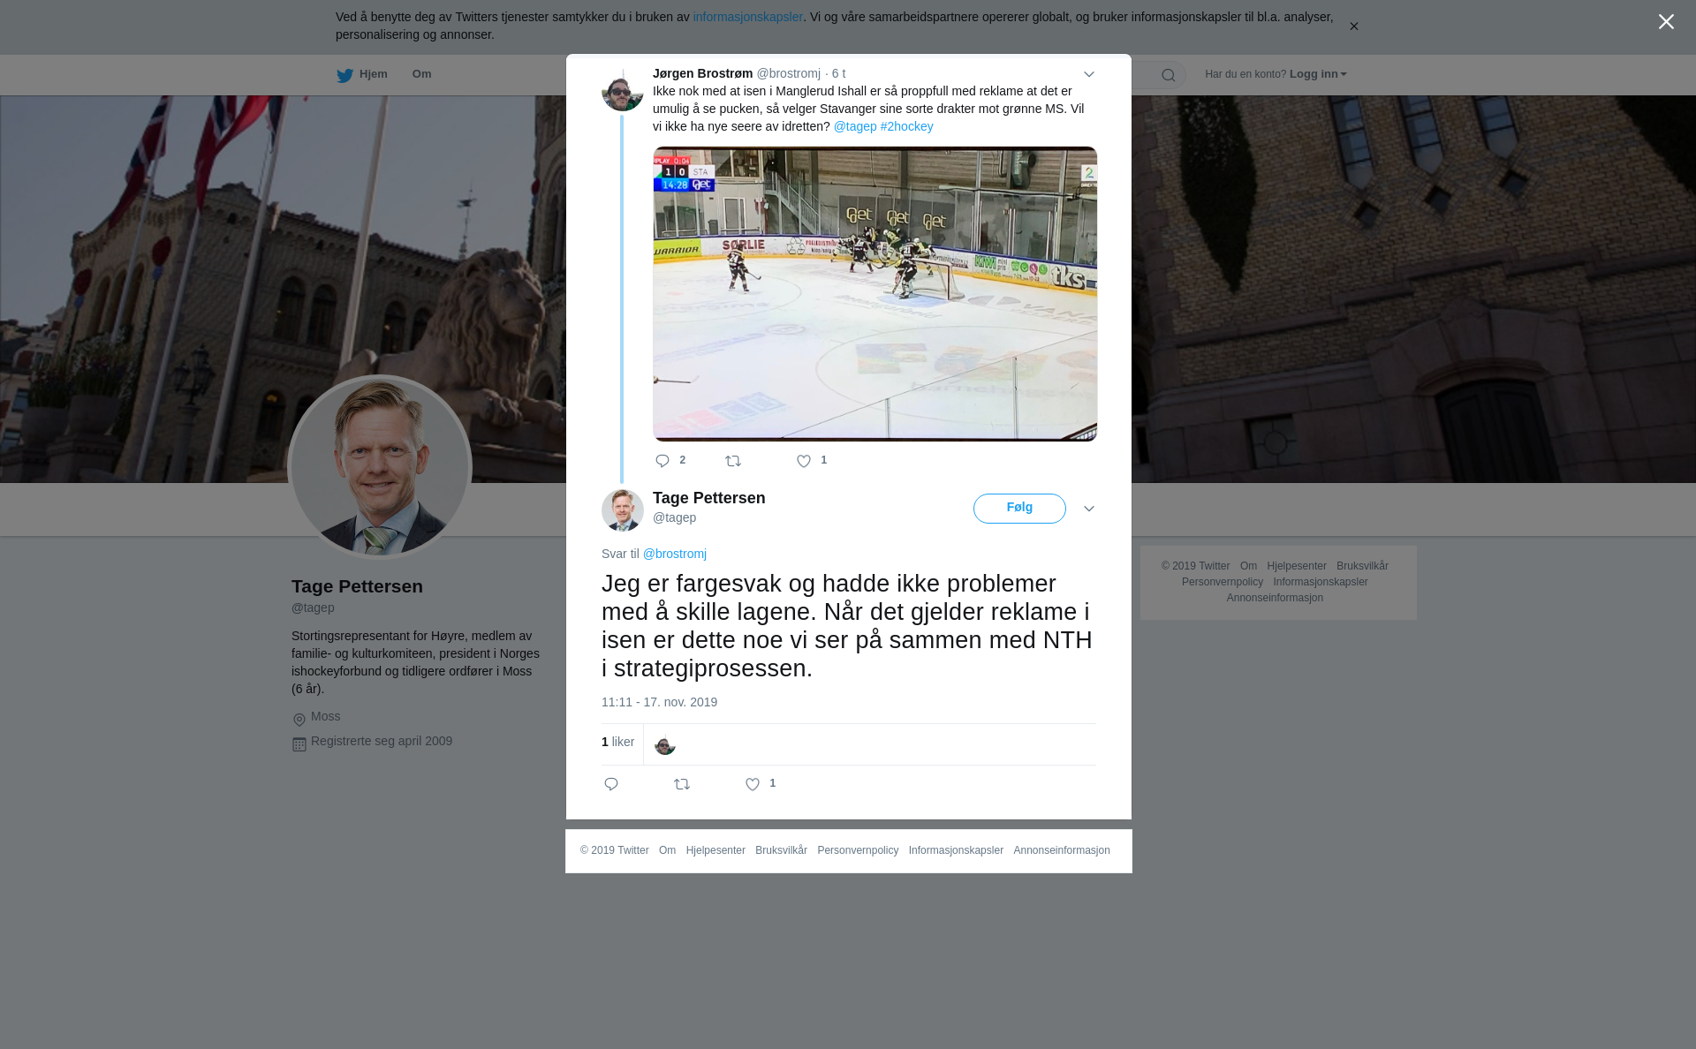Like Jørgen Brostrøm's tweet with heart icon
This screenshot has width=1696, height=1049.
click(803, 461)
